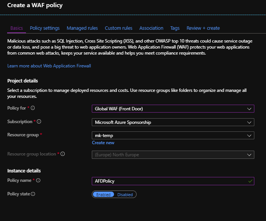Screen dimensions: 266x221
Task: Open Learn more about Web Application Firewall link
Action: click(x=49, y=66)
